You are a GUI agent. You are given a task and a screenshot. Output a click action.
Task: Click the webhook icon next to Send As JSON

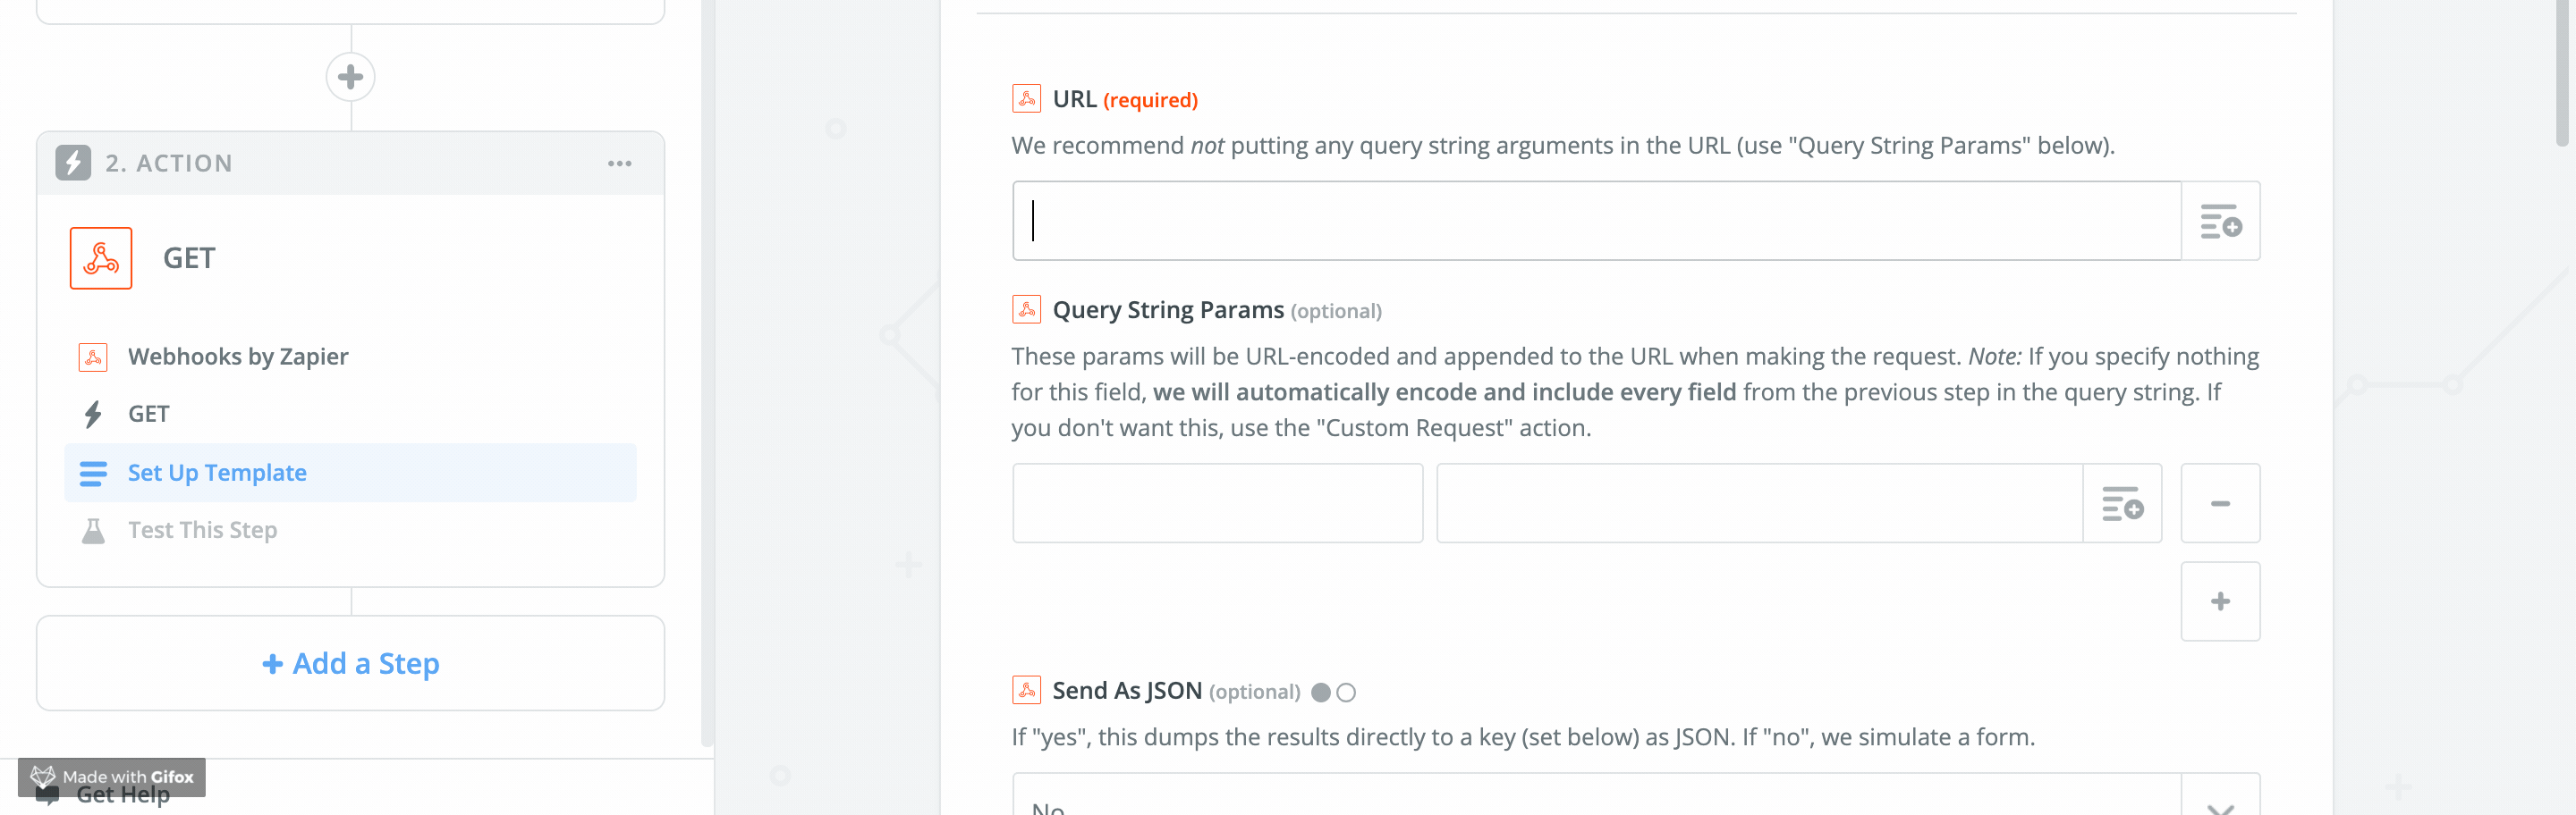[x=1025, y=690]
